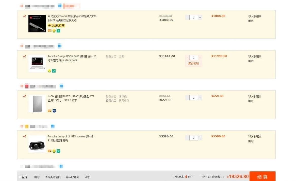The width and height of the screenshot is (296, 181).
Task: Click the credit card icon under the LaCie drive
Action: (x=50, y=111)
